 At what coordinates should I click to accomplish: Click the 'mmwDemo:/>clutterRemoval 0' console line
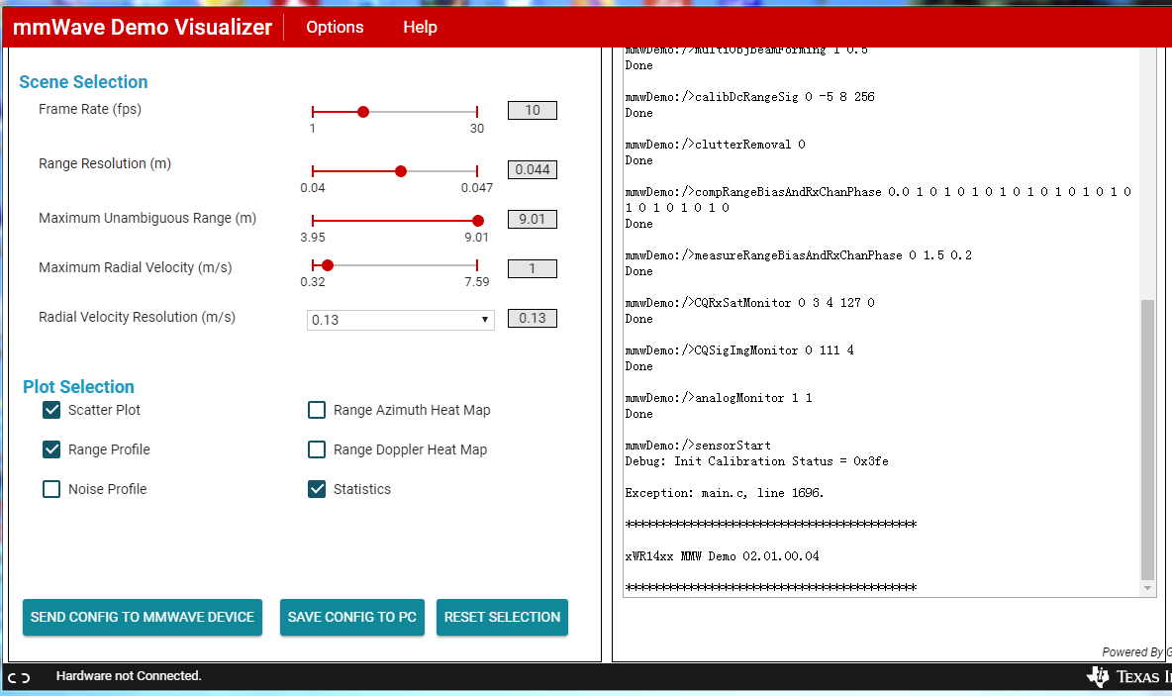716,145
